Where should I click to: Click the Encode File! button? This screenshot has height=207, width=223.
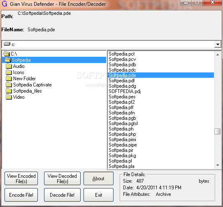pyautogui.click(x=21, y=195)
